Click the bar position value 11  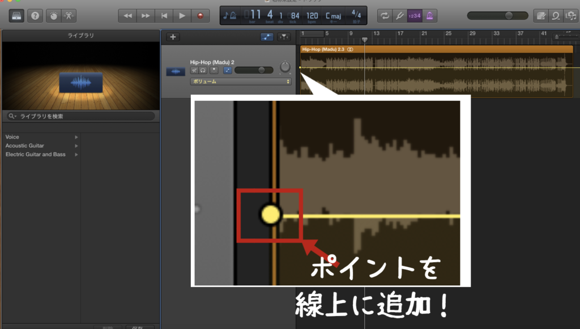pyautogui.click(x=255, y=15)
